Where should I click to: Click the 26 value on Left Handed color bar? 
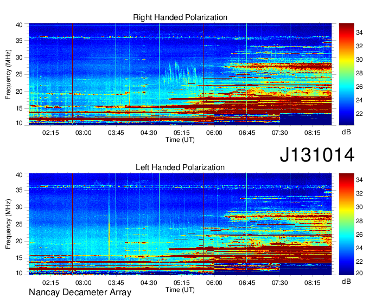pos(359,235)
